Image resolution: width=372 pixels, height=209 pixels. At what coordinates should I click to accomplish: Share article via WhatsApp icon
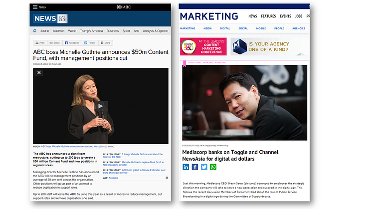[213, 167]
